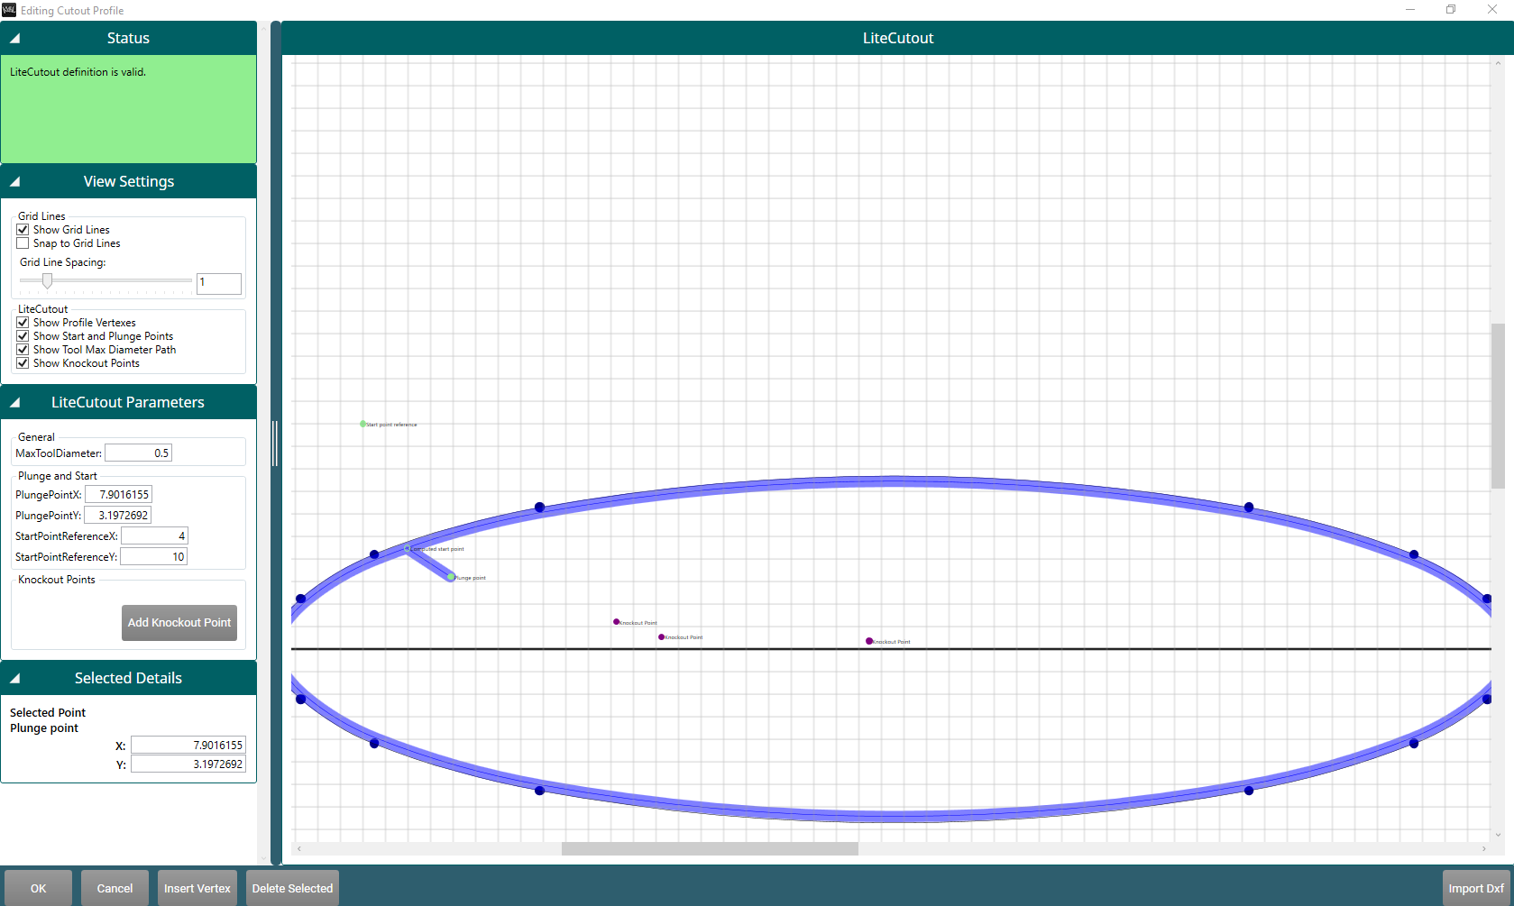1514x906 pixels.
Task: Click the MaxToolDiameter input field
Action: click(x=138, y=453)
